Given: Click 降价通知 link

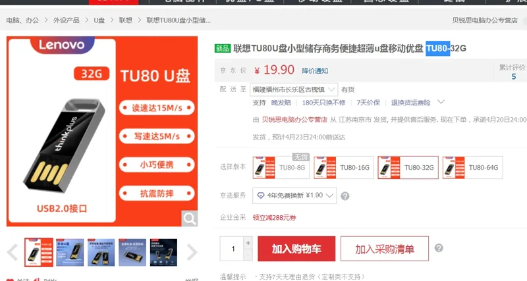Looking at the screenshot, I should (x=315, y=71).
